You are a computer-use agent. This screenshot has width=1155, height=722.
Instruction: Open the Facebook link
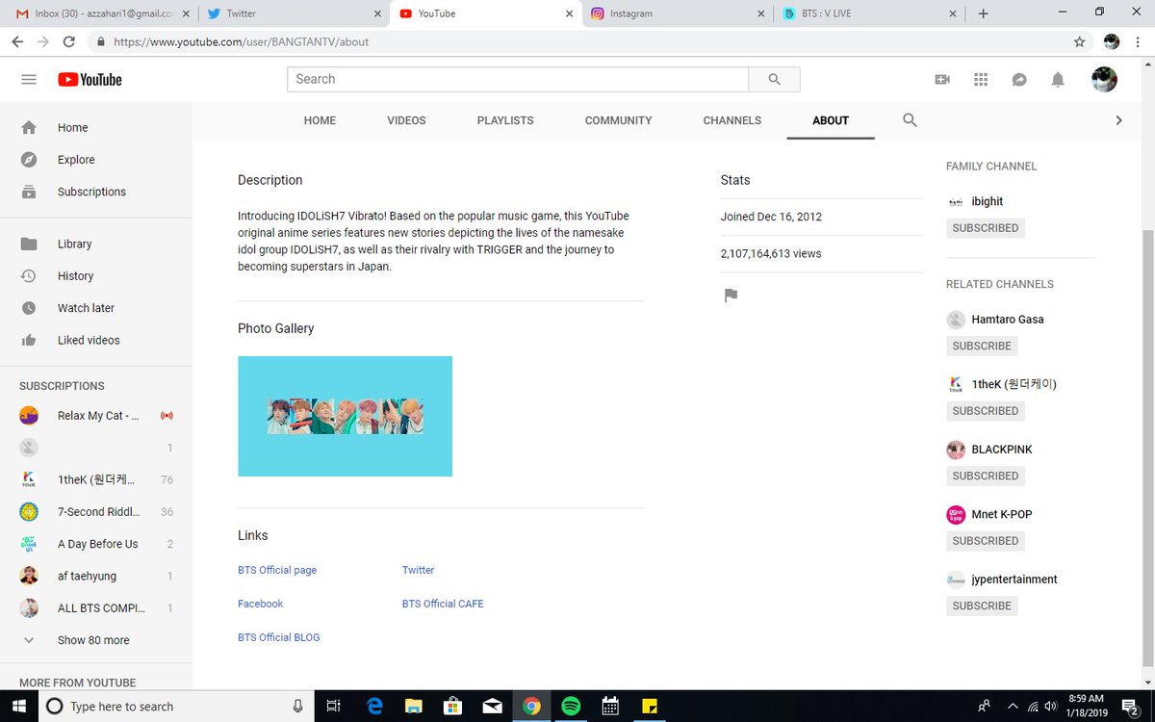[261, 604]
